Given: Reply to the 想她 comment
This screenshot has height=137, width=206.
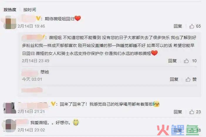Looking at the screenshot, I should [x=174, y=79].
